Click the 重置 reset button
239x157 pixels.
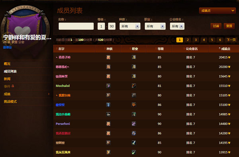point(229,26)
